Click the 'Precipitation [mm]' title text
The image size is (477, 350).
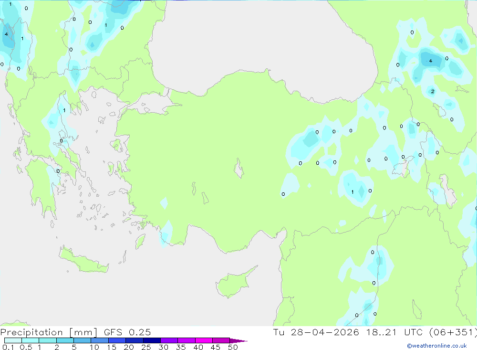click(49, 332)
